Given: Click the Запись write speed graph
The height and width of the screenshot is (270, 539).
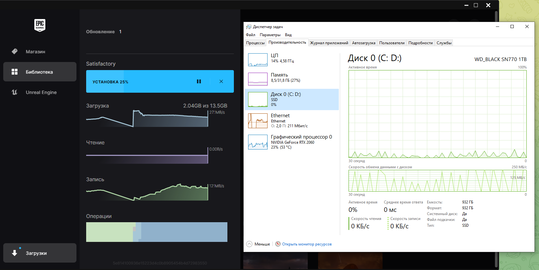Looking at the screenshot, I should [x=147, y=192].
